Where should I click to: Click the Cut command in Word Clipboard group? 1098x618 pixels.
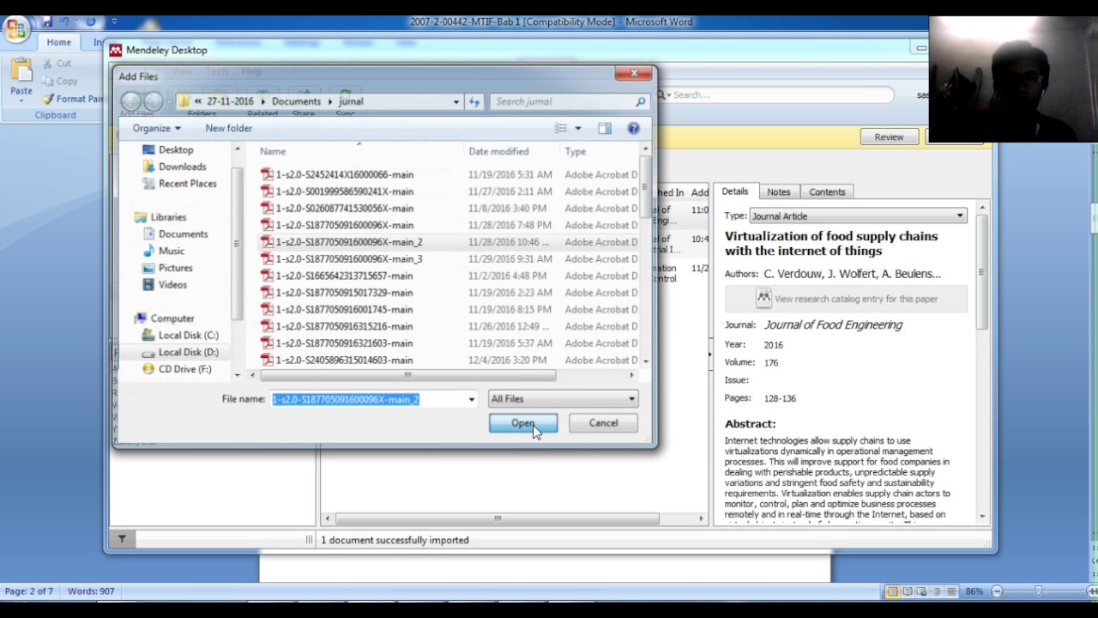click(56, 63)
